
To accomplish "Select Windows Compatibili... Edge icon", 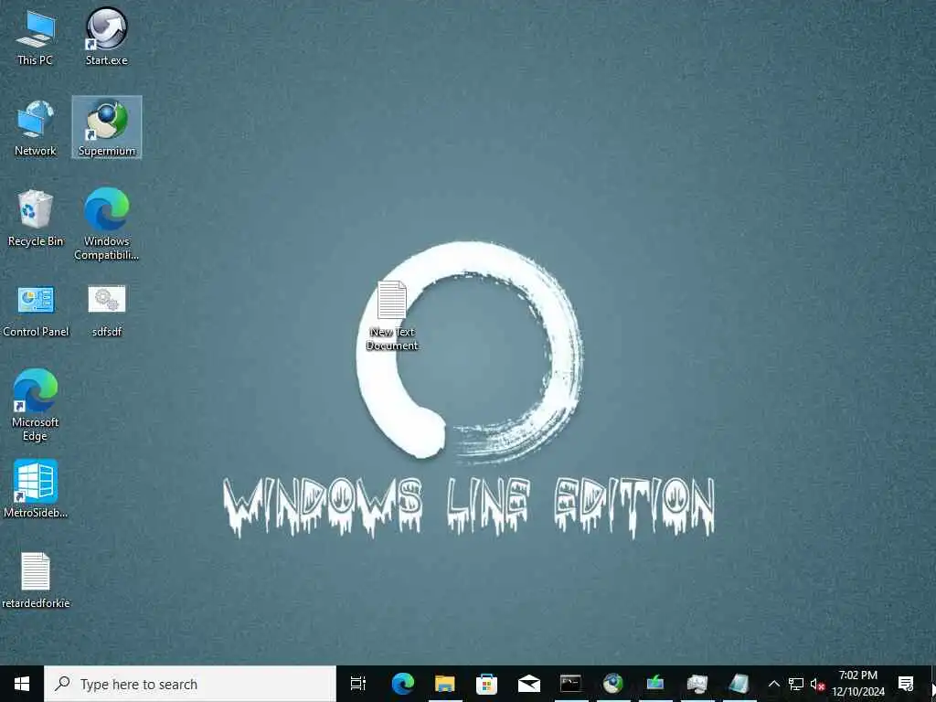I will click(106, 225).
